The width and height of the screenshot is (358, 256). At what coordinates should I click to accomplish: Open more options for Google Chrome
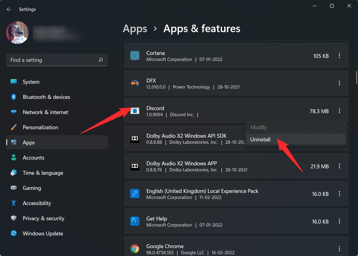[339, 249]
